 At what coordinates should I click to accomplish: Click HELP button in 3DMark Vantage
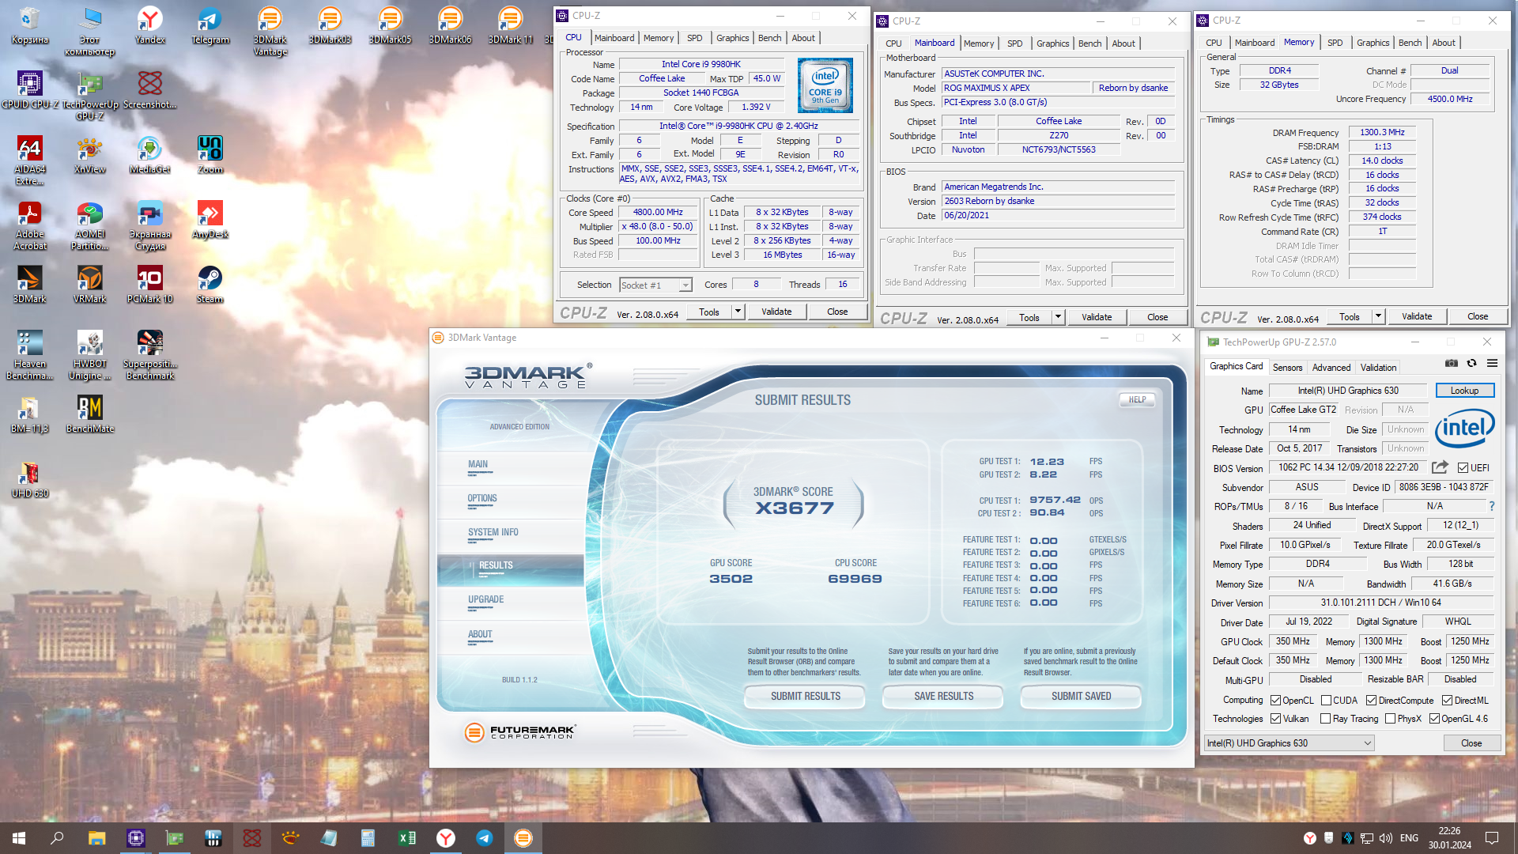(x=1137, y=399)
